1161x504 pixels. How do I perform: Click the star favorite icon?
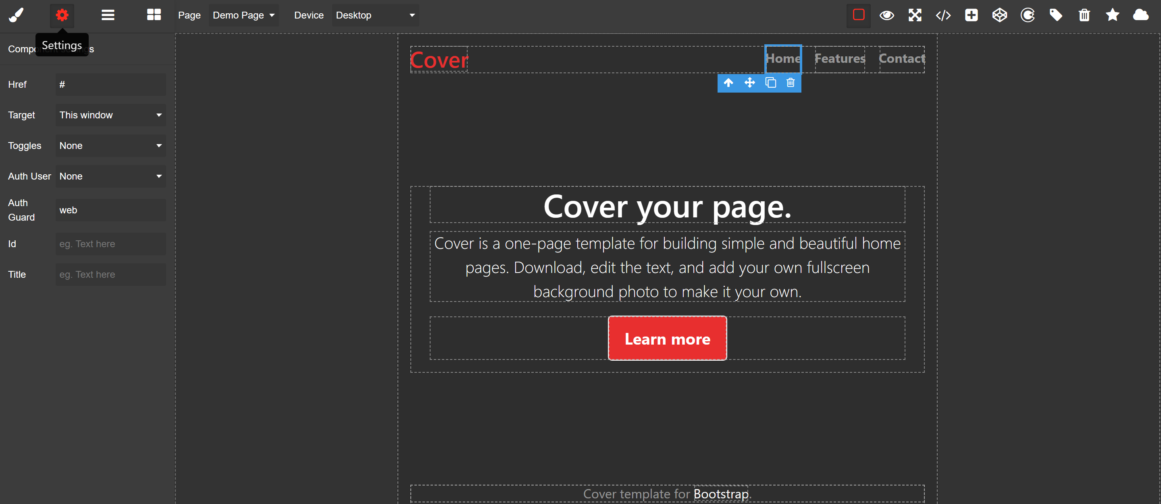(x=1112, y=15)
